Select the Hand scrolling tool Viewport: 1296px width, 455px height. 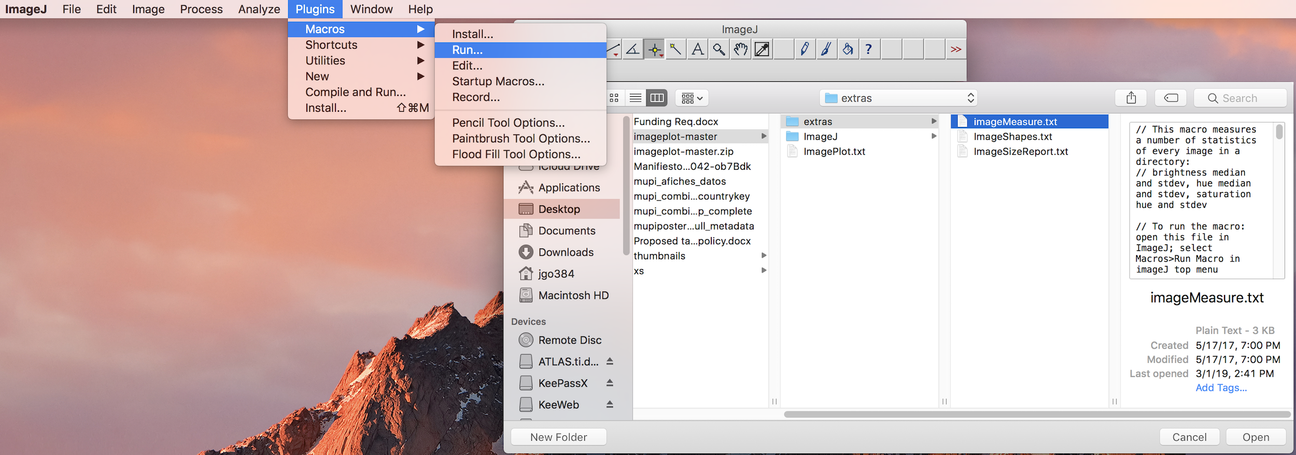click(741, 50)
